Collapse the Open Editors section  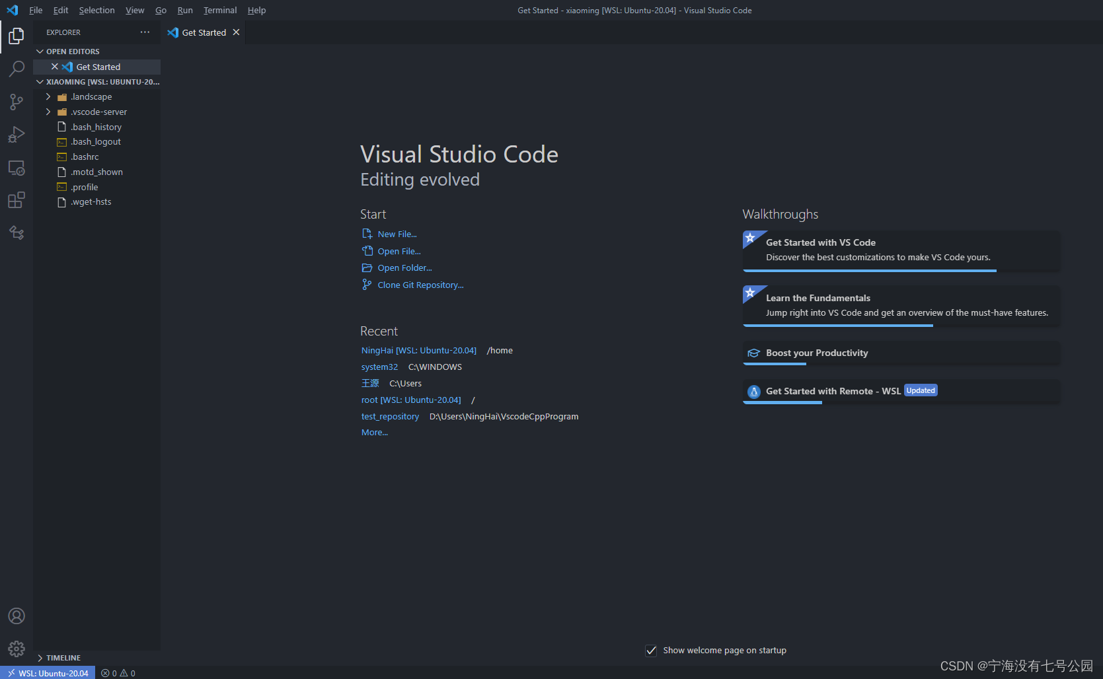[x=40, y=52]
